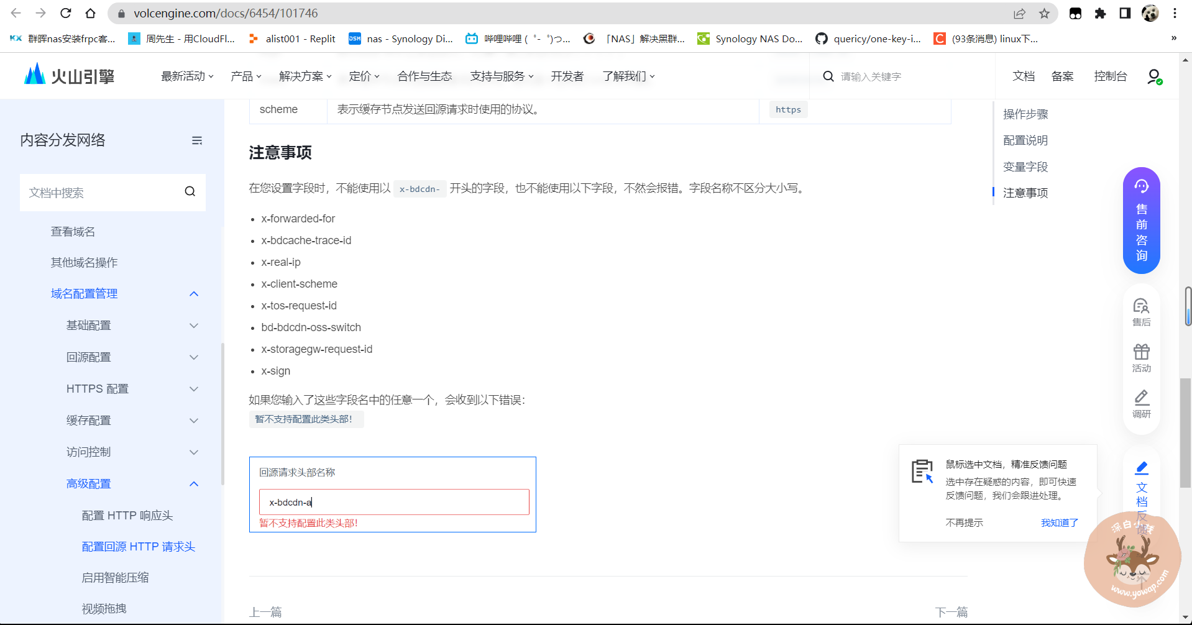The height and width of the screenshot is (625, 1192).
Task: Open 查看域名 in sidebar
Action: pyautogui.click(x=73, y=232)
